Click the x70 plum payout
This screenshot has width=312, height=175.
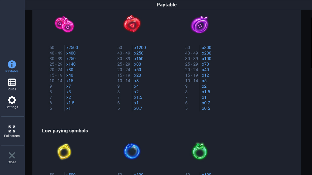coord(205,64)
